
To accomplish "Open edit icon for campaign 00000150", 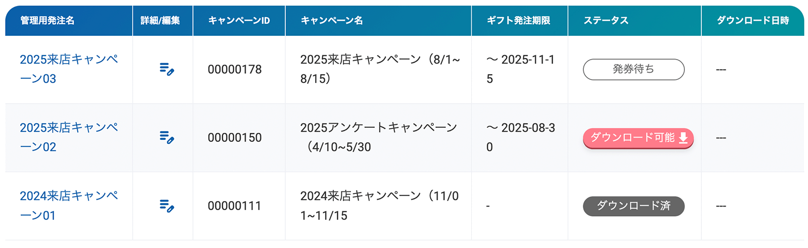I will (x=167, y=137).
